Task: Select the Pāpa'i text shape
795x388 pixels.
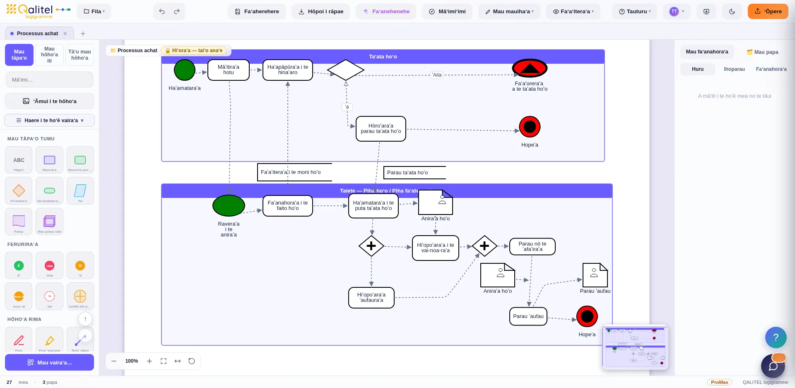Action: pos(19,160)
